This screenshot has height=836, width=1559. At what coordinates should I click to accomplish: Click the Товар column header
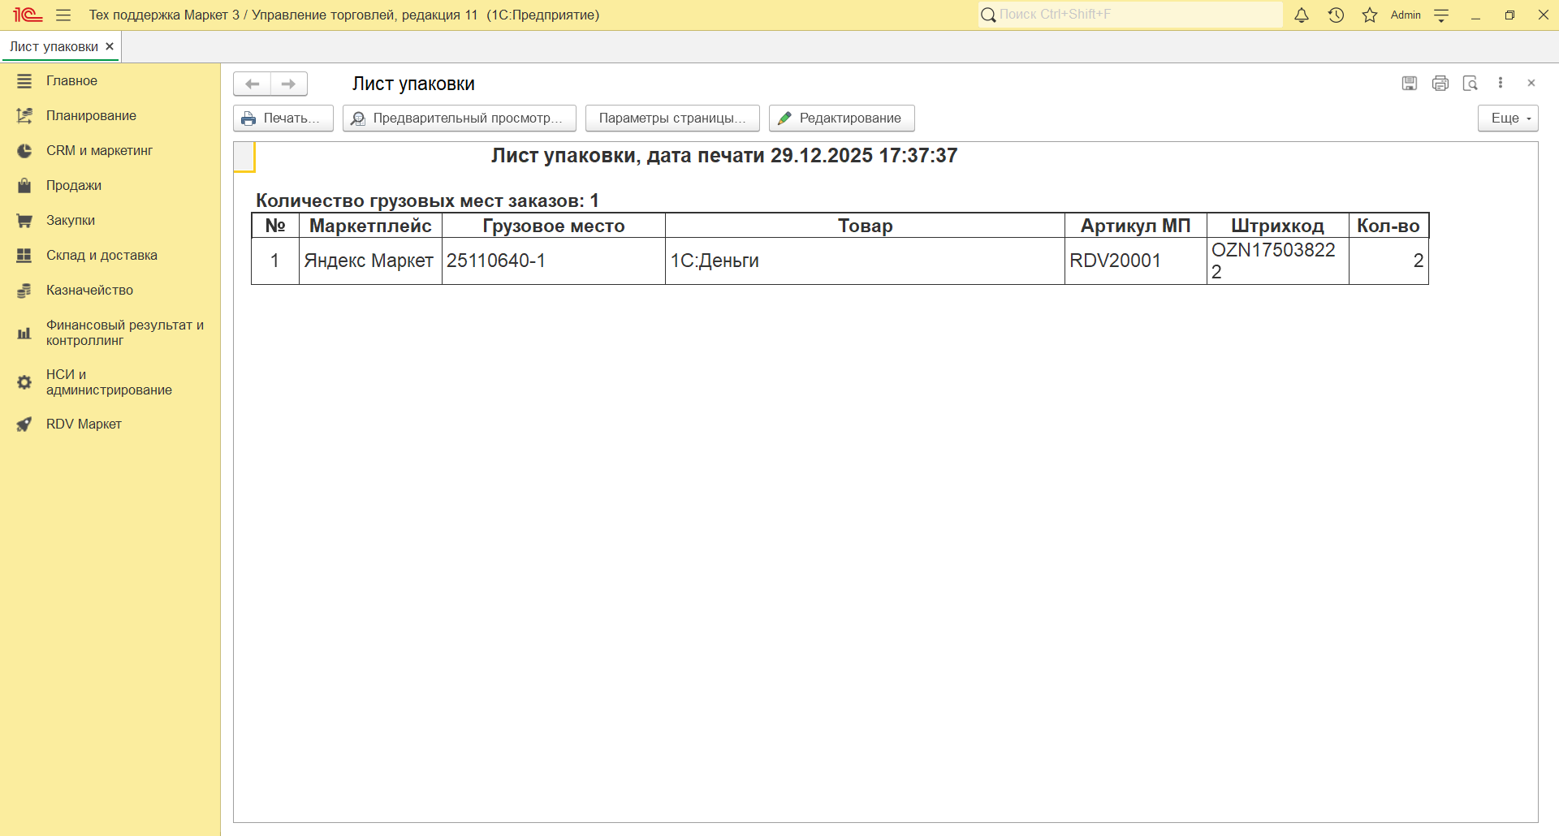click(865, 226)
